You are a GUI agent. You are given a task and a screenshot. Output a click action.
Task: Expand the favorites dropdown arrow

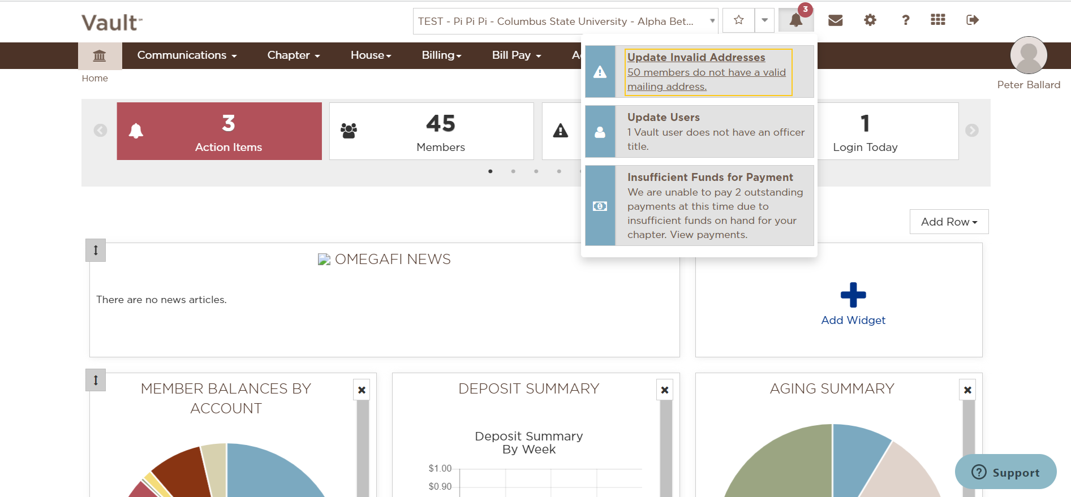764,20
